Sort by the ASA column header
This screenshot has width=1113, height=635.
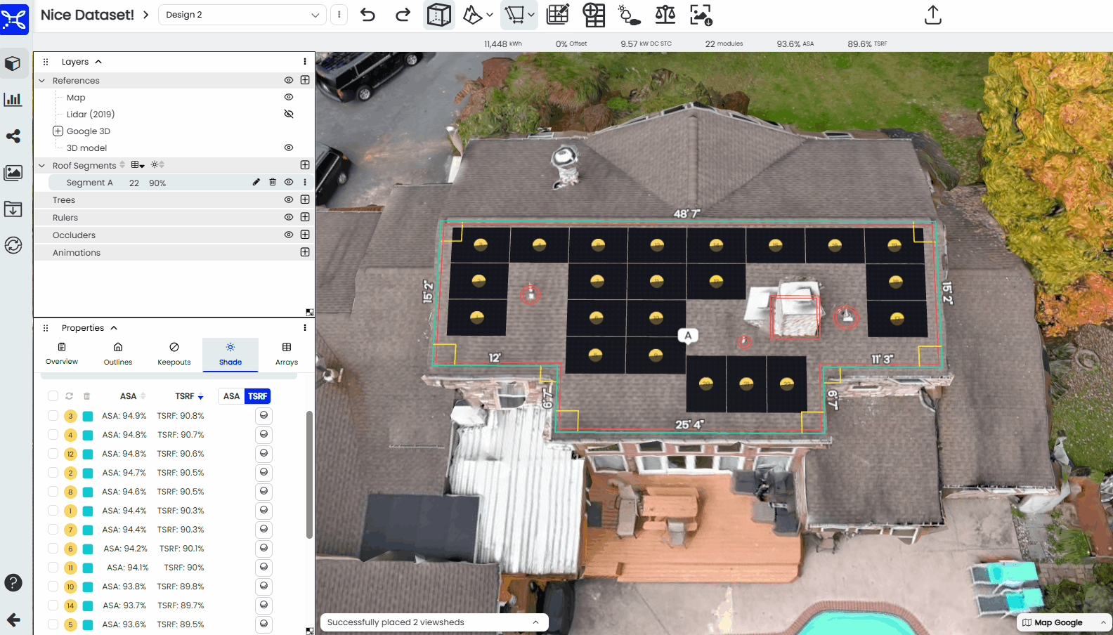(x=133, y=396)
